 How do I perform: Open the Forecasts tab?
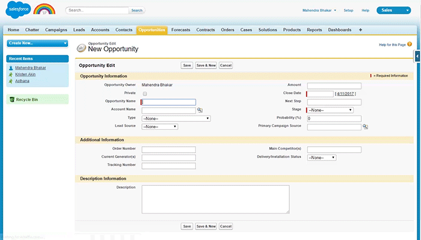[x=180, y=30]
